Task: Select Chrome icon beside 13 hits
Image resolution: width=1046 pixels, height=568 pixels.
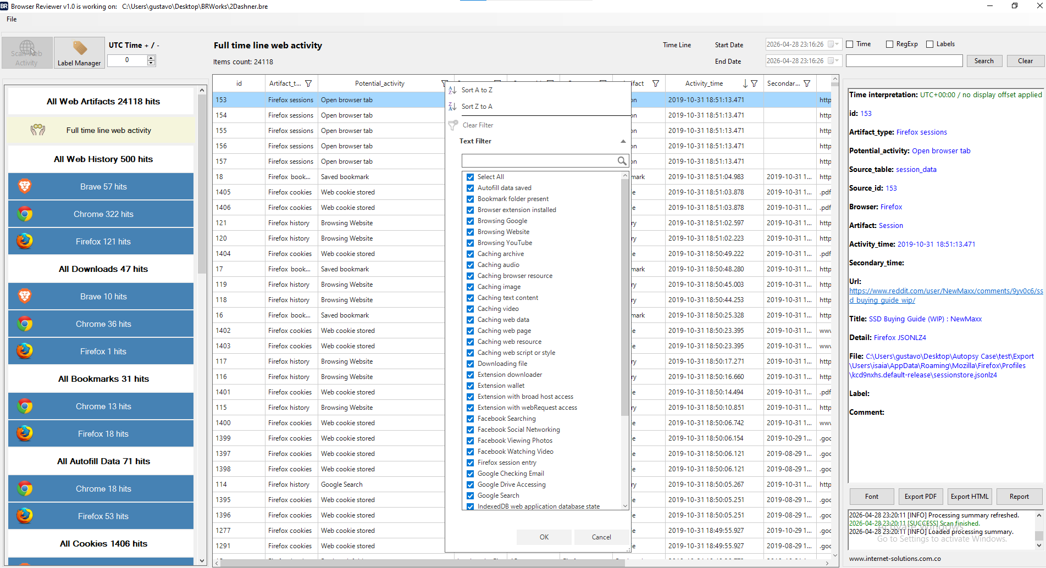Action: point(25,406)
